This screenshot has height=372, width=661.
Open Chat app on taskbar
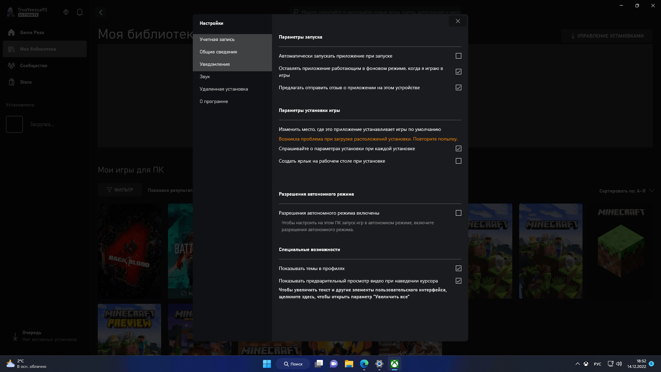pyautogui.click(x=334, y=364)
